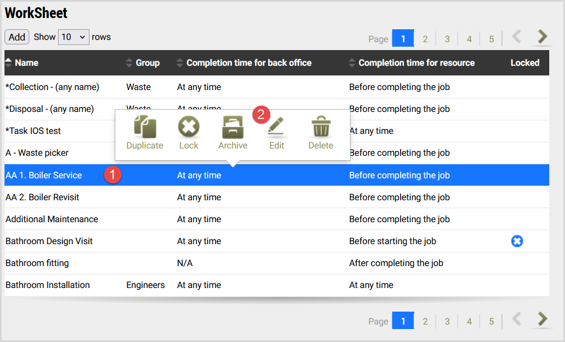Screen dimensions: 565x342
Task: Click the Add button
Action: pyautogui.click(x=17, y=37)
